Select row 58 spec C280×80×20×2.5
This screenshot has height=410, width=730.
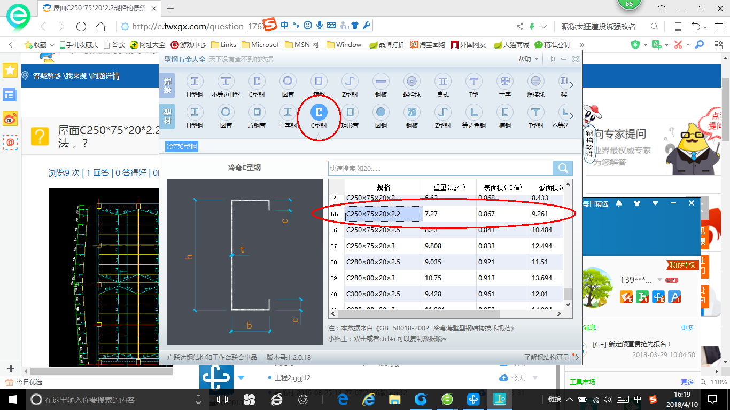click(384, 262)
